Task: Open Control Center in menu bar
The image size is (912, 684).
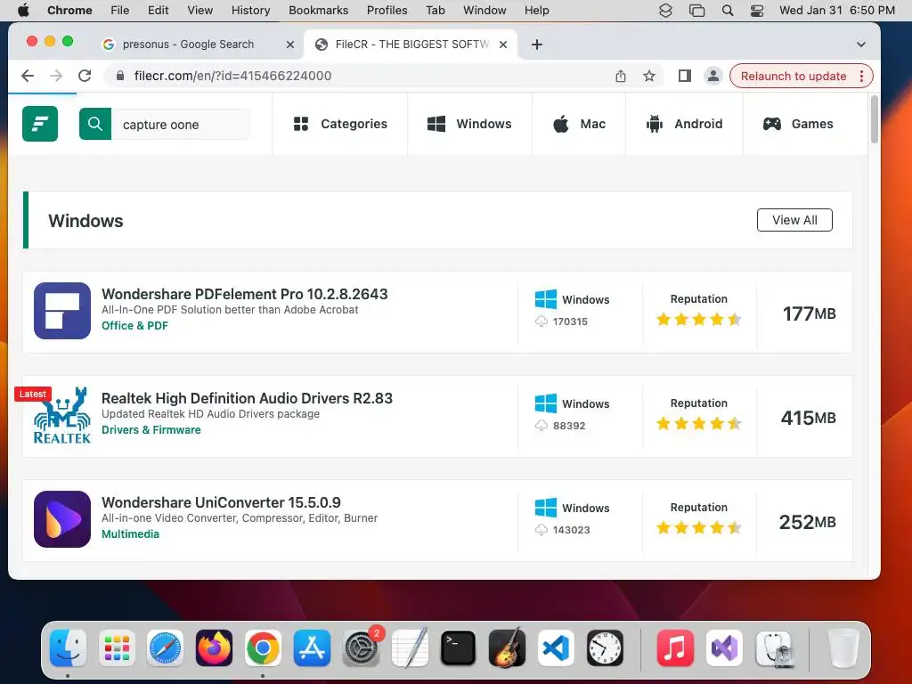Action: (x=757, y=11)
